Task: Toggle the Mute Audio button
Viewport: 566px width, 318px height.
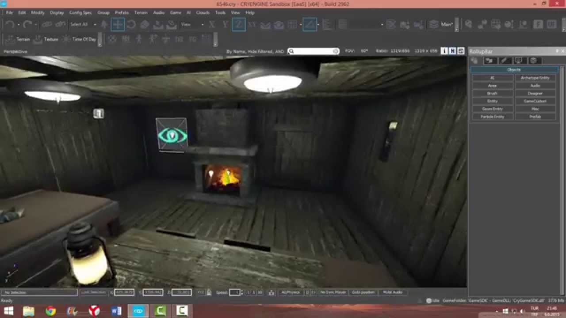Action: coord(392,292)
